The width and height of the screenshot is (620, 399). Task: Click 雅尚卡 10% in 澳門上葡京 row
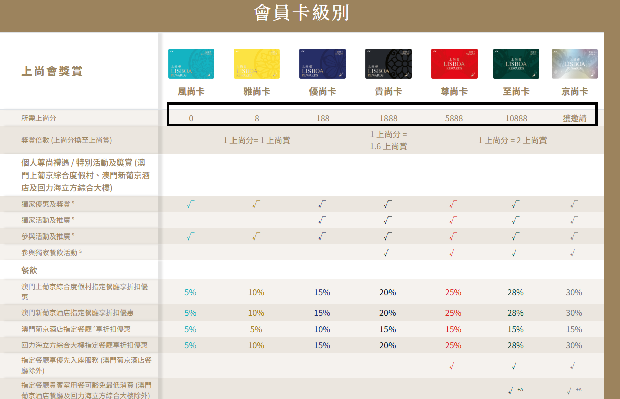256,292
